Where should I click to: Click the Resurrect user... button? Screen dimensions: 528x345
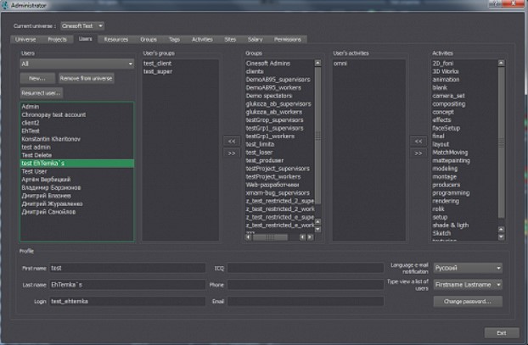click(41, 92)
